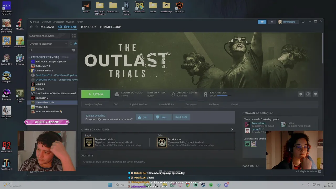This screenshot has height=189, width=336.
Task: Open game settings gear icon
Action: pos(301,94)
